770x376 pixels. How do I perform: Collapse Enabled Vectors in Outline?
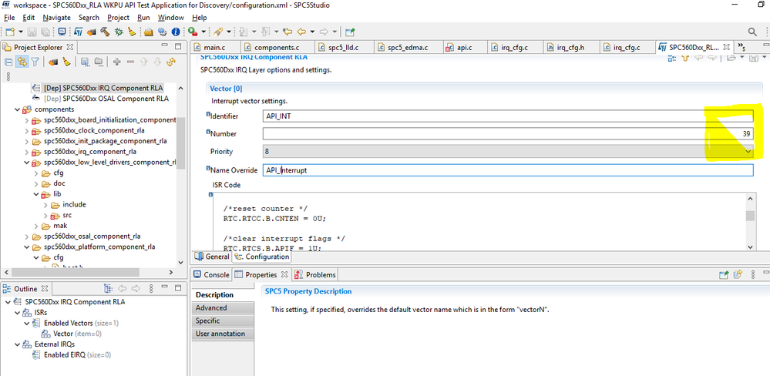[x=26, y=323]
